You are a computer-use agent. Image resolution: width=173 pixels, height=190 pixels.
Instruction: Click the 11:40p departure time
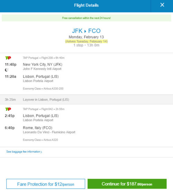11,65
